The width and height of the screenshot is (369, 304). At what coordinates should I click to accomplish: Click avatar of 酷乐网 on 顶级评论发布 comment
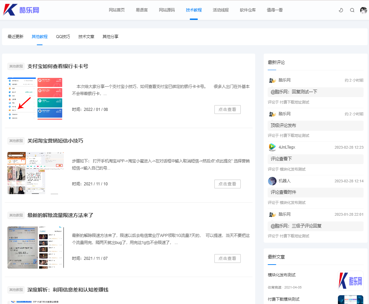(x=272, y=114)
